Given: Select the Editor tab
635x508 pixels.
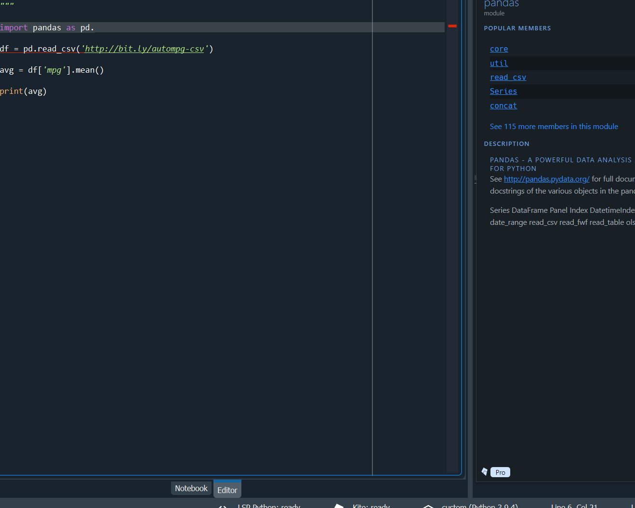Looking at the screenshot, I should (227, 490).
